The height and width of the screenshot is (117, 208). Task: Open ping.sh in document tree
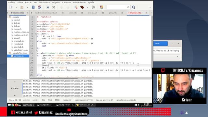click(17, 38)
